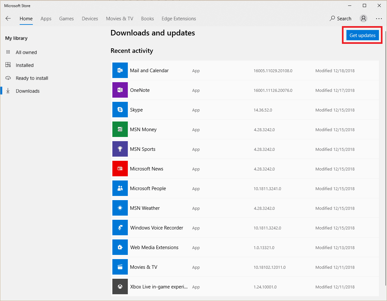Click the Microsoft People icon
Viewport: 387px width, 301px height.
[120, 188]
